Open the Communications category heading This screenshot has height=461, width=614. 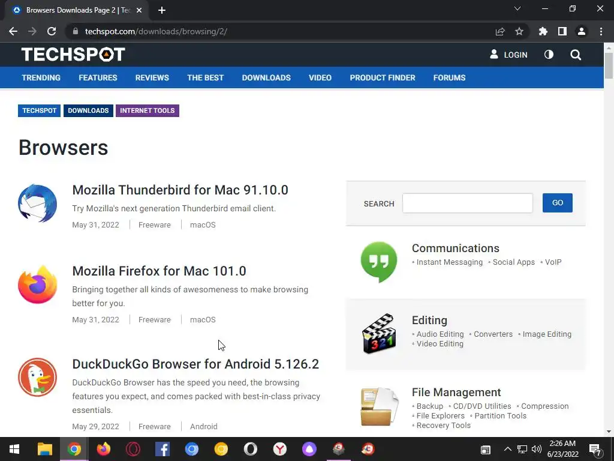click(456, 248)
